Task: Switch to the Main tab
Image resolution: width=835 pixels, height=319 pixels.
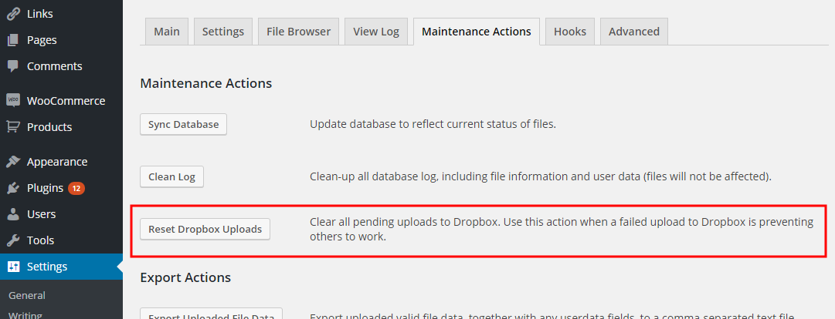Action: coord(167,32)
